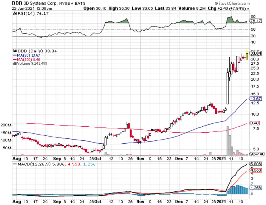
Task: Click the blue 1.256 histogram value in MACD legend
Action: [89, 164]
